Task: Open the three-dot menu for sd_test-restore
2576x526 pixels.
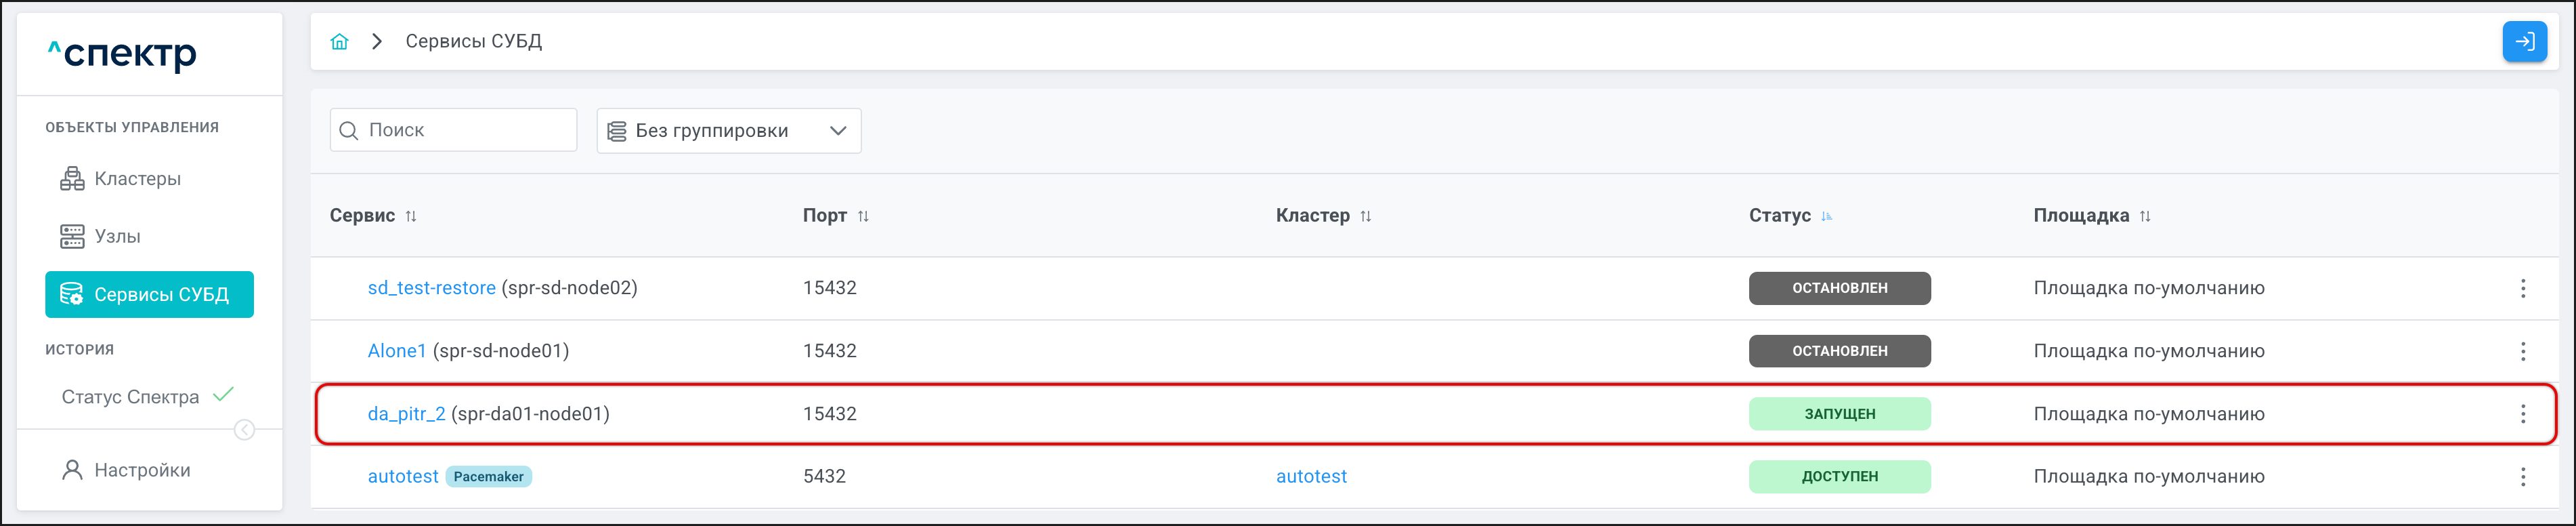Action: [x=2523, y=289]
